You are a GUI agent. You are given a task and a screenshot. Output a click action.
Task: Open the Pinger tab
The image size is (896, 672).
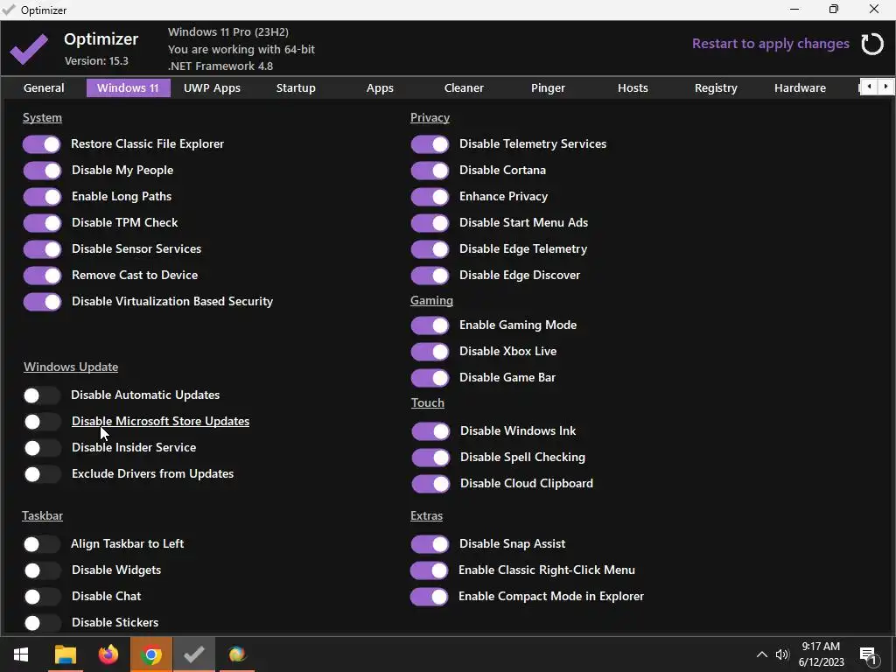tap(548, 88)
